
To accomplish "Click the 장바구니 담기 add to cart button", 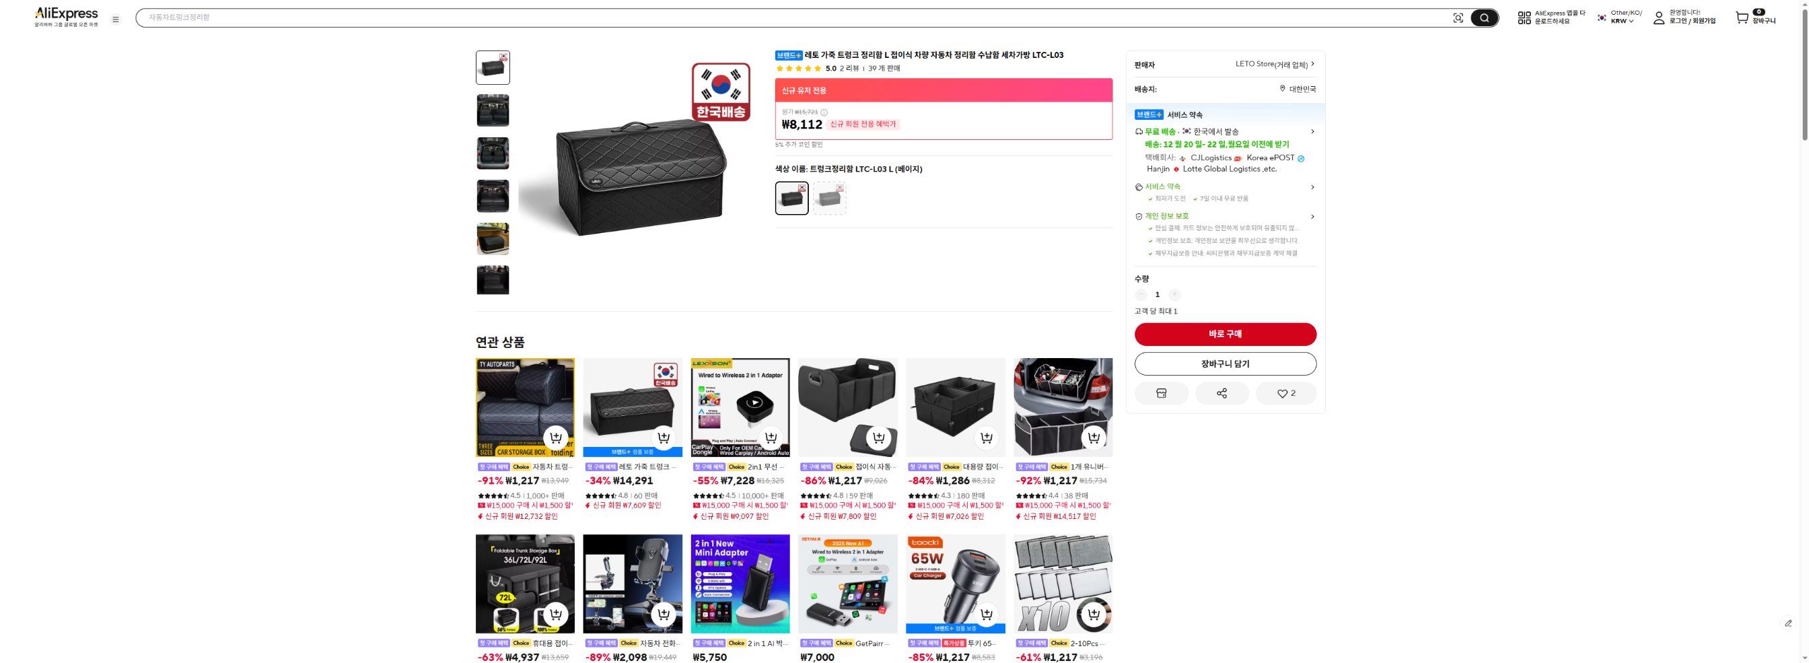I will (1226, 363).
